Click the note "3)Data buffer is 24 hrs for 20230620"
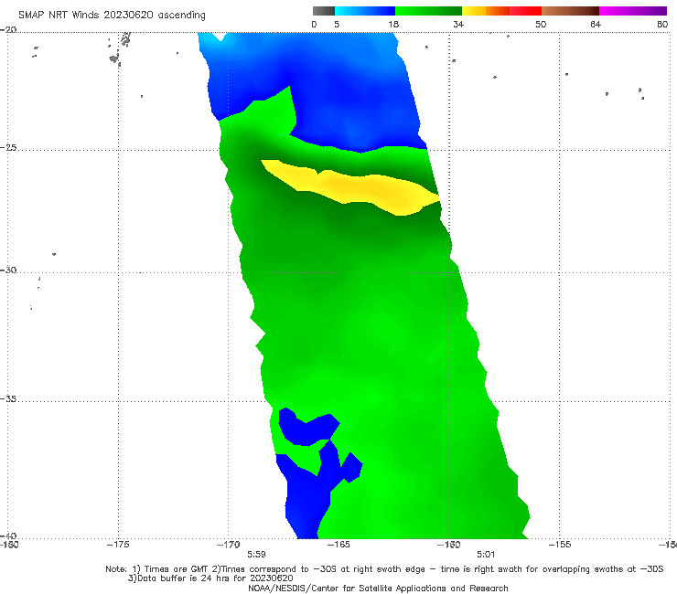The image size is (677, 594). pos(210,578)
